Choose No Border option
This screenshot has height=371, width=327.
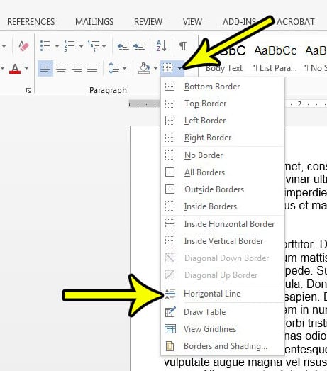pos(223,155)
